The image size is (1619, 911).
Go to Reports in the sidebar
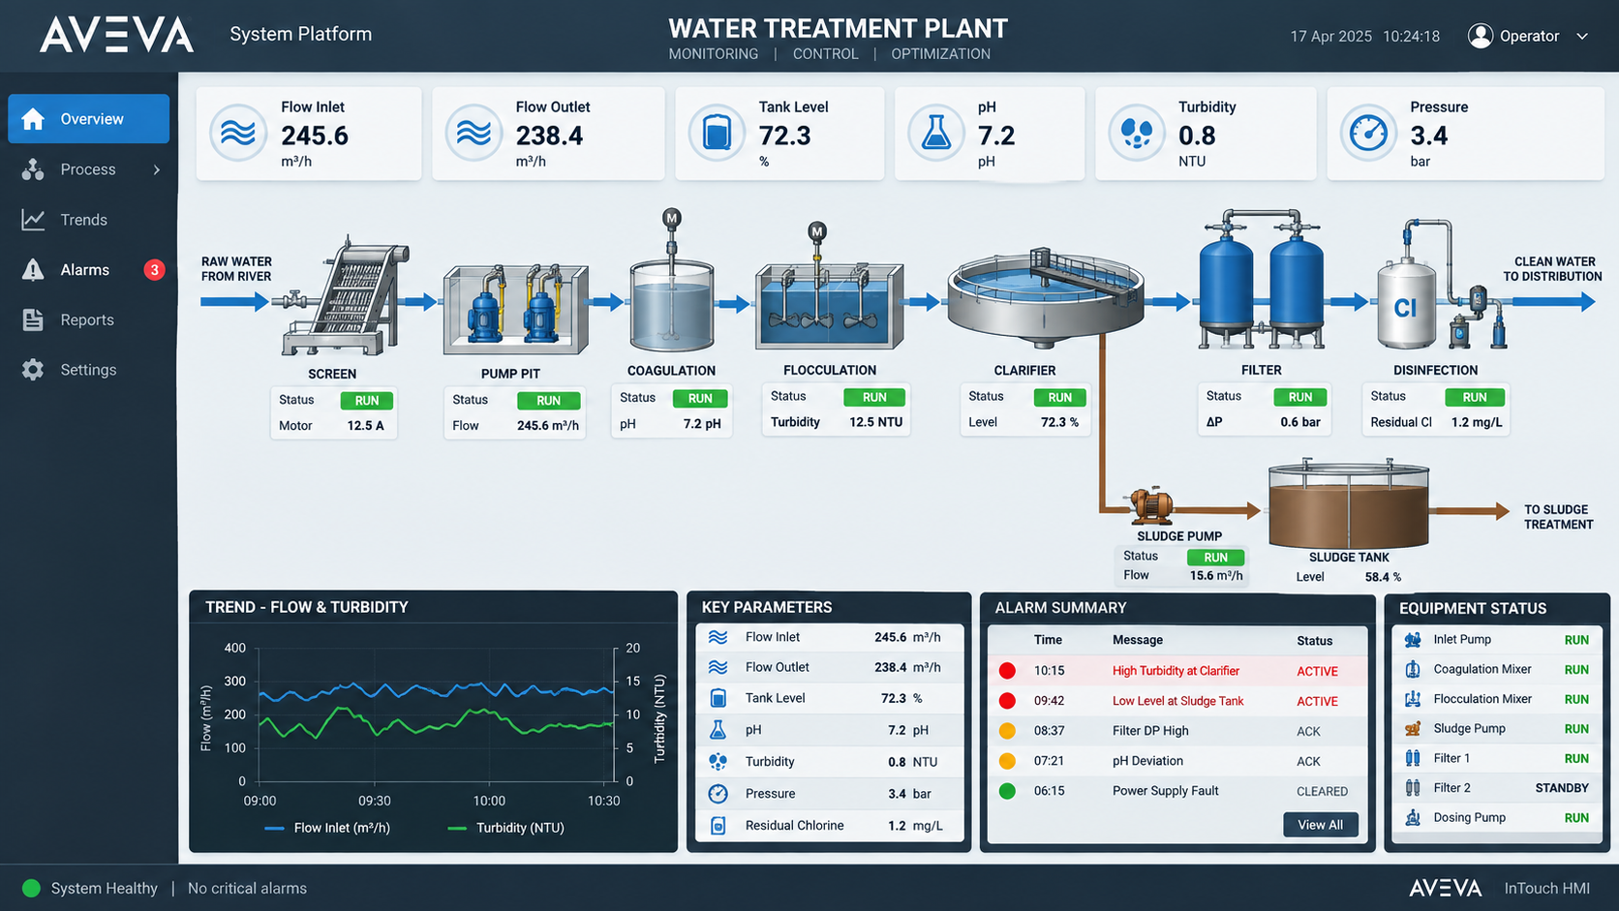click(x=89, y=319)
